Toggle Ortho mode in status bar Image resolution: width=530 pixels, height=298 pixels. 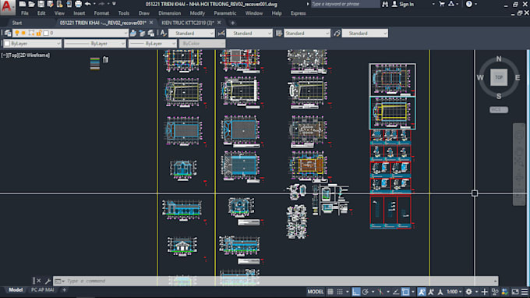[x=355, y=292]
